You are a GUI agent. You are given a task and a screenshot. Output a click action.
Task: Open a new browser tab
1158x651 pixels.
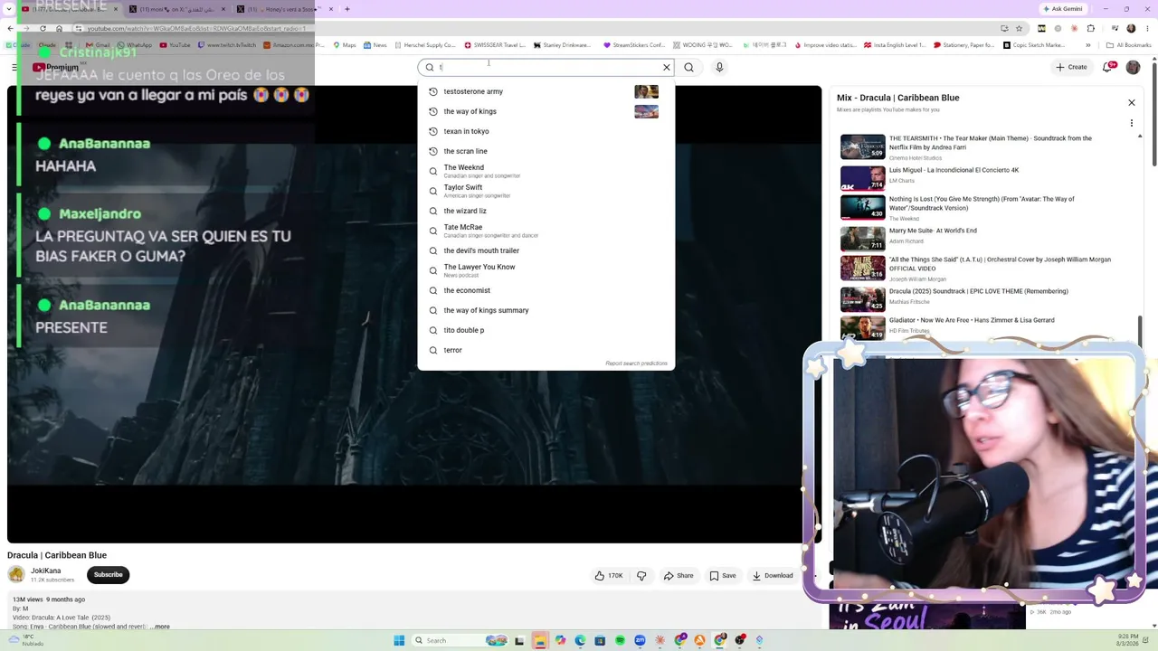tap(346, 9)
